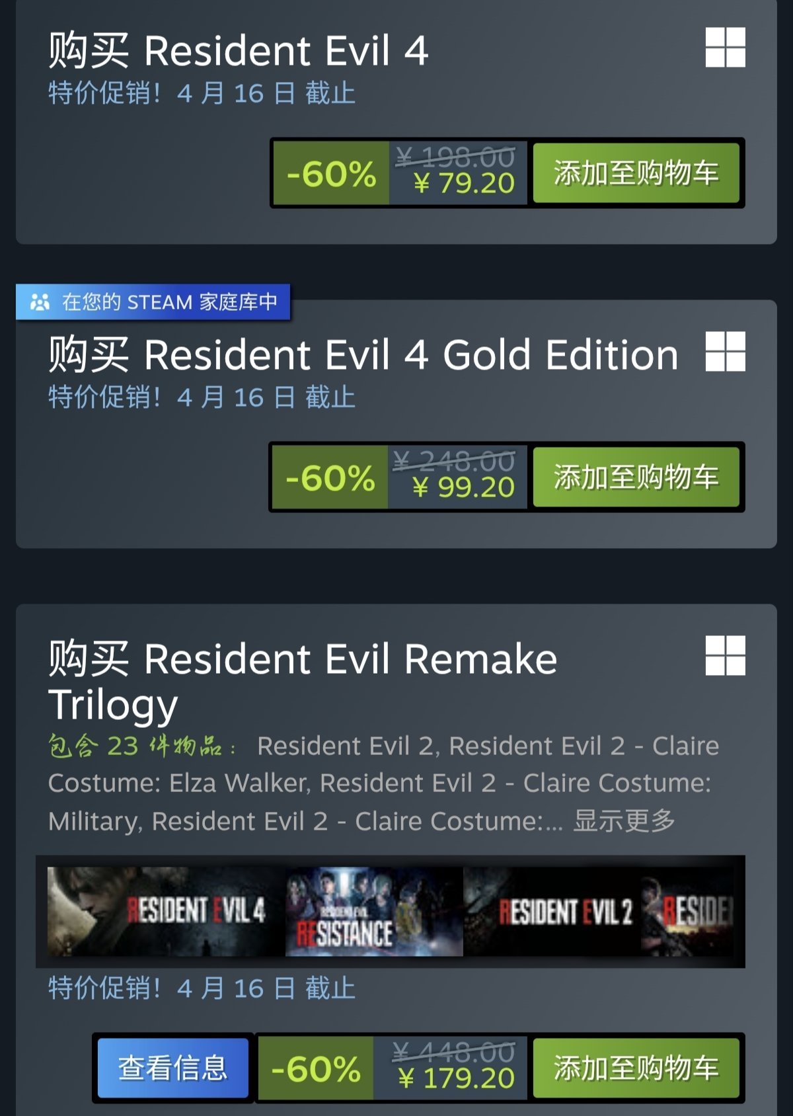Viewport: 793px width, 1116px height.
Task: Click the 在您的 STEAM 家庭库中 banner
Action: (153, 302)
